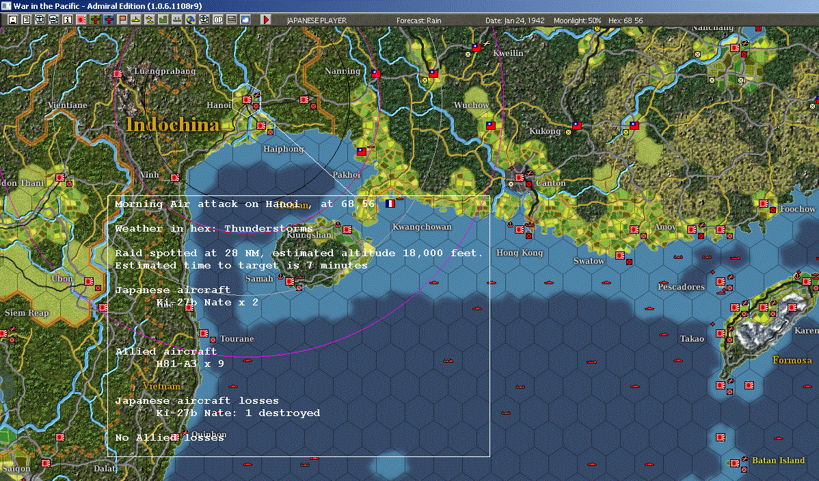The width and height of the screenshot is (819, 481).
Task: Select the French flag at Kwangchowan
Action: click(390, 203)
